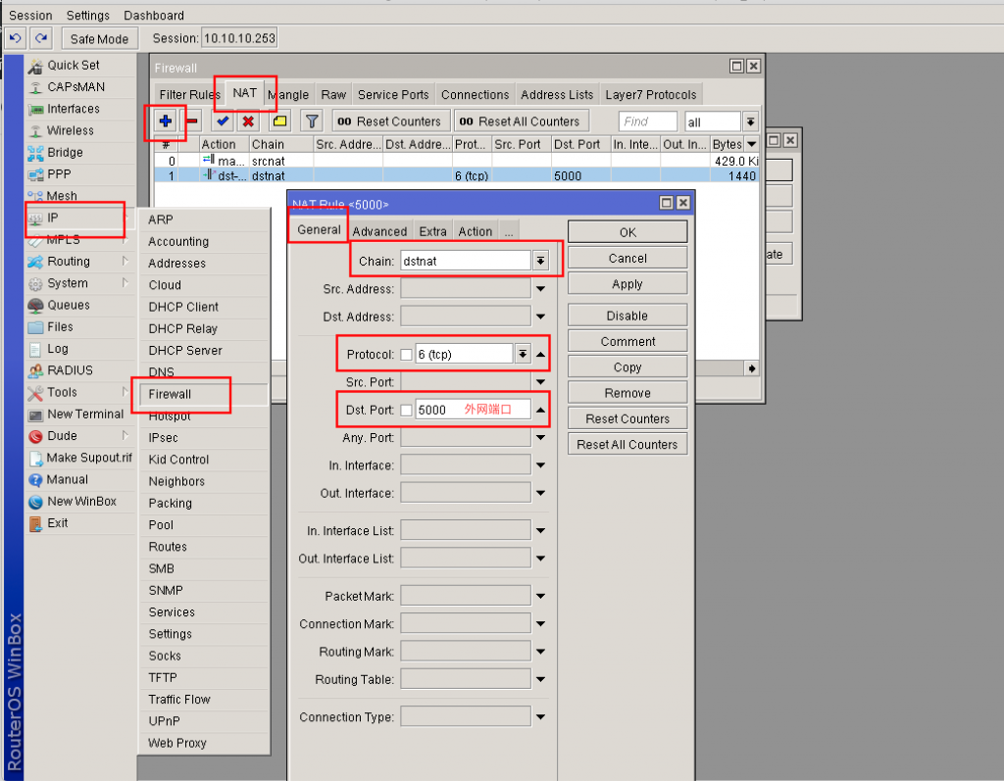Select the srcnat rule row 0

tap(456, 161)
